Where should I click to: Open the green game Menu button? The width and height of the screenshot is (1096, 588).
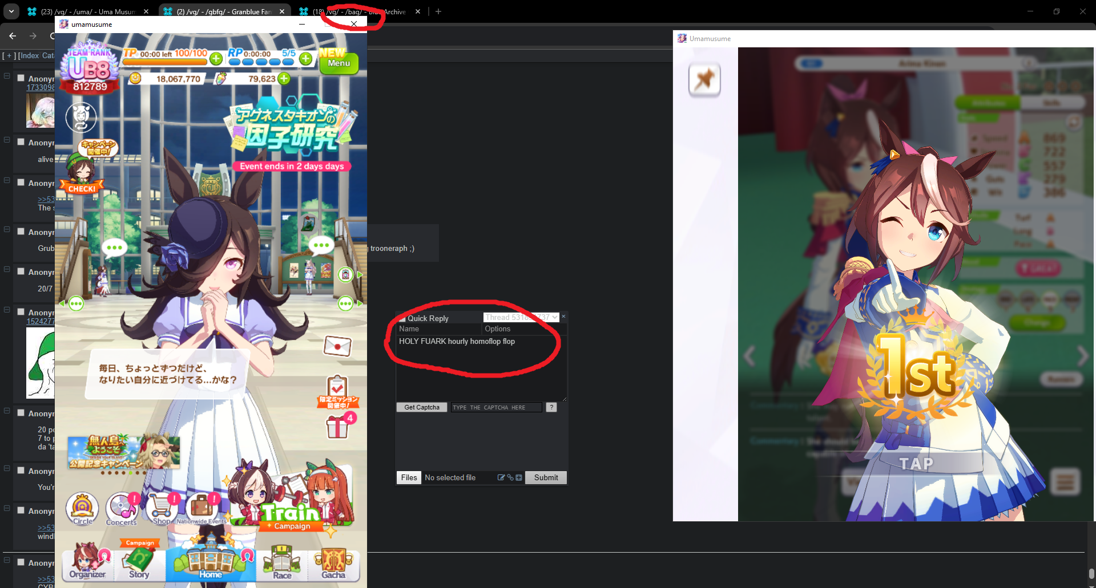point(339,63)
